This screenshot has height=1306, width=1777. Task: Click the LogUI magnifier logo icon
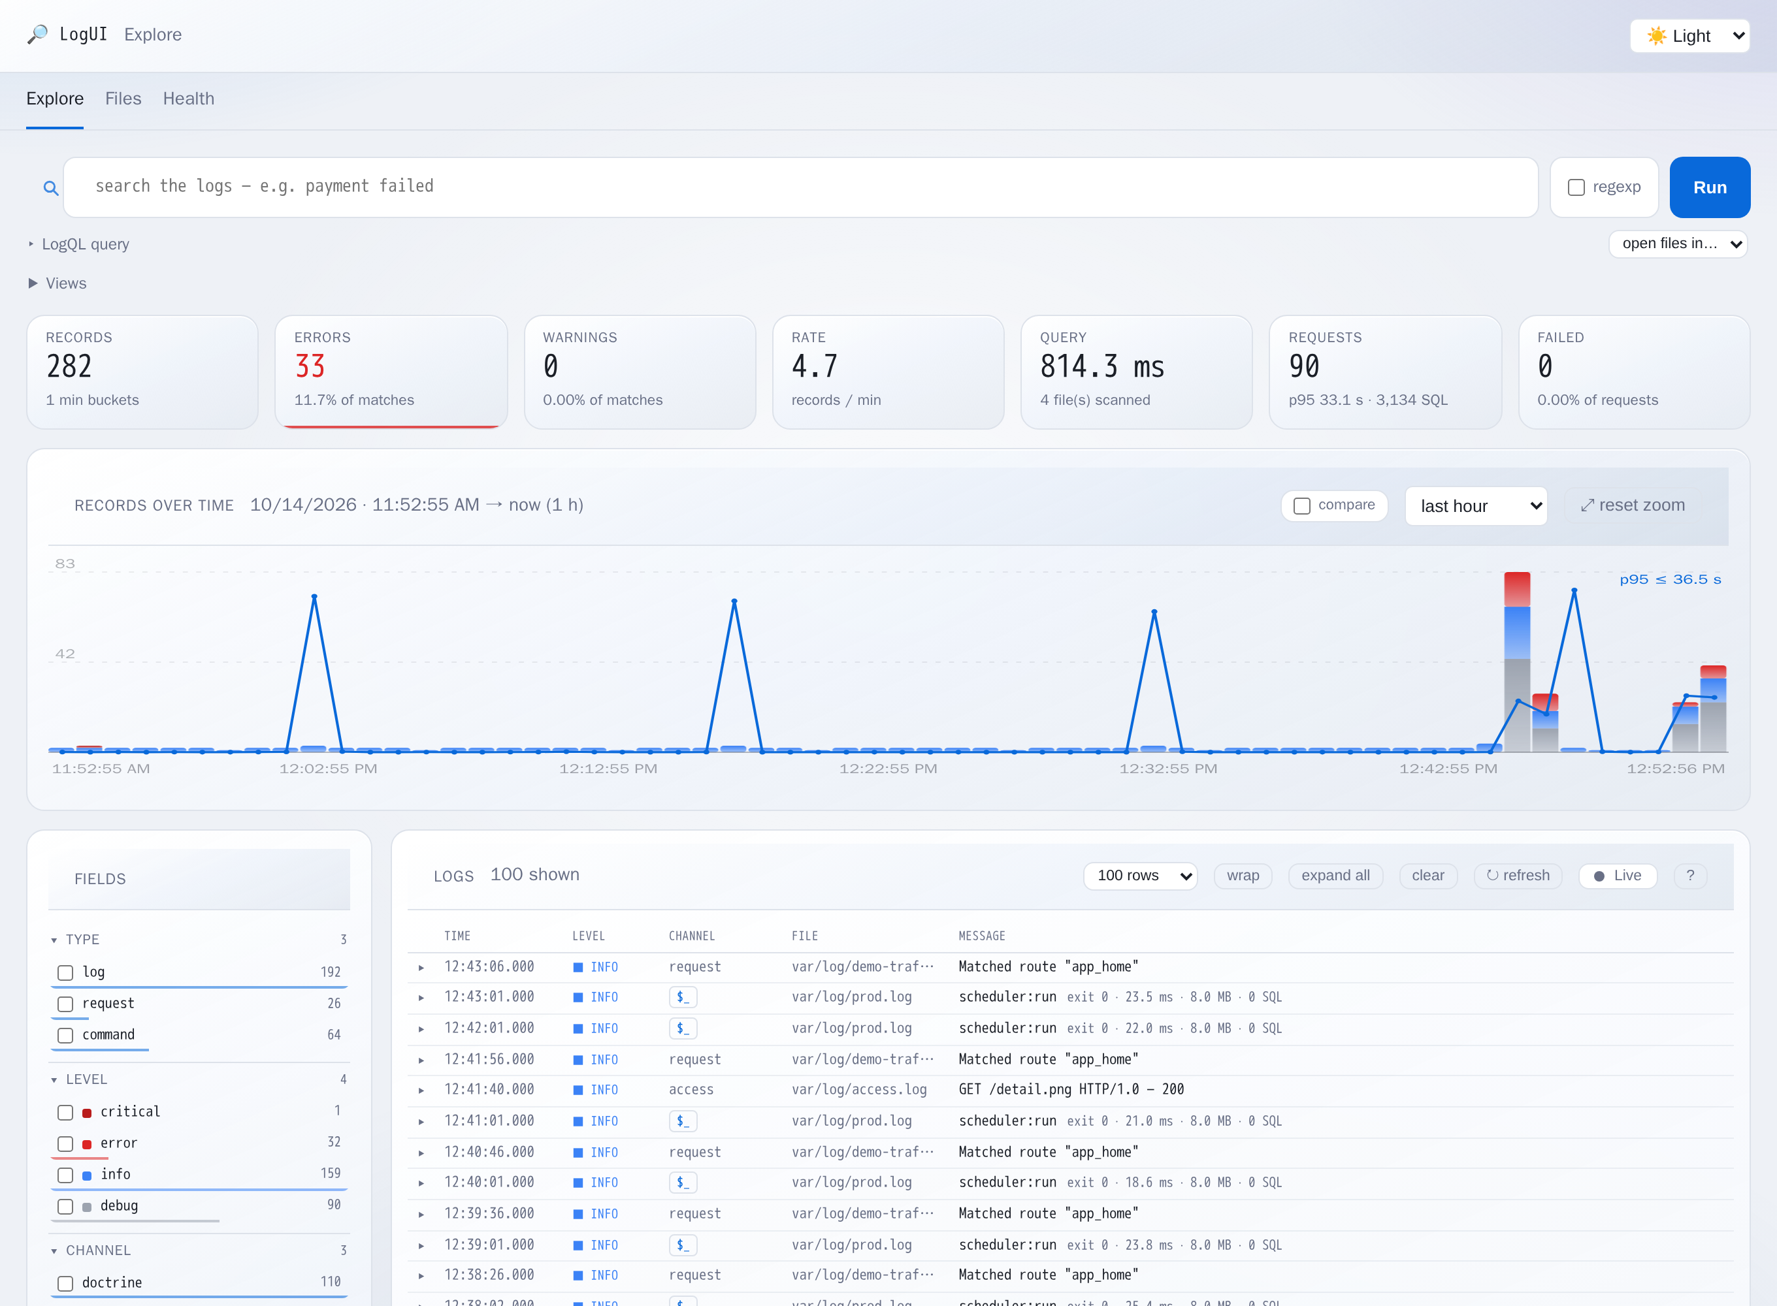coord(37,35)
